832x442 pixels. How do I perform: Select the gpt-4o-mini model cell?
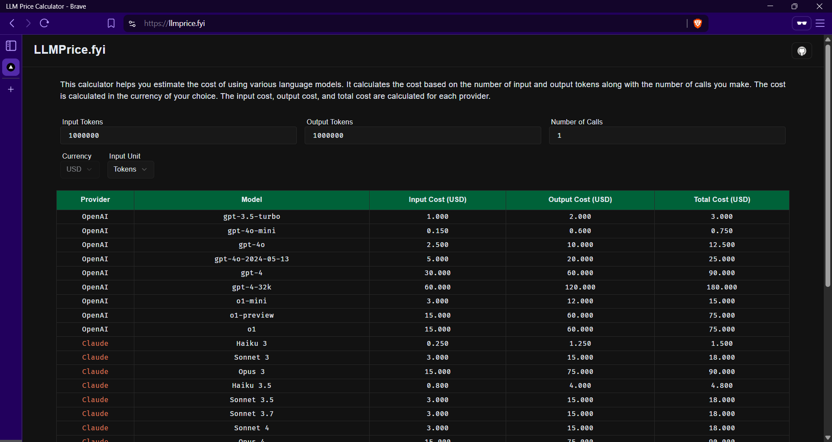[x=252, y=231]
